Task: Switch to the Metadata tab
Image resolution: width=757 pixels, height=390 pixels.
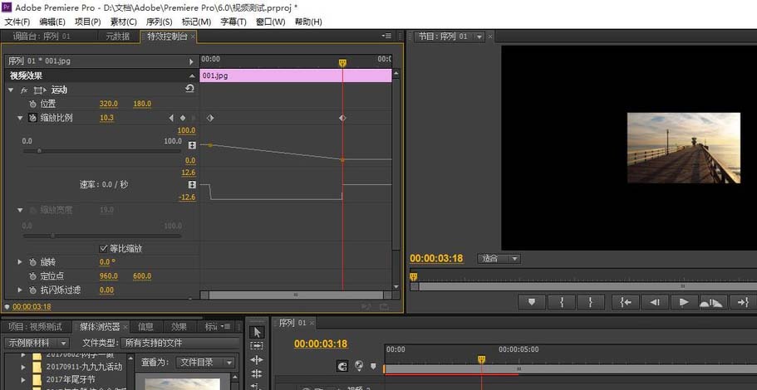Action: (x=117, y=37)
